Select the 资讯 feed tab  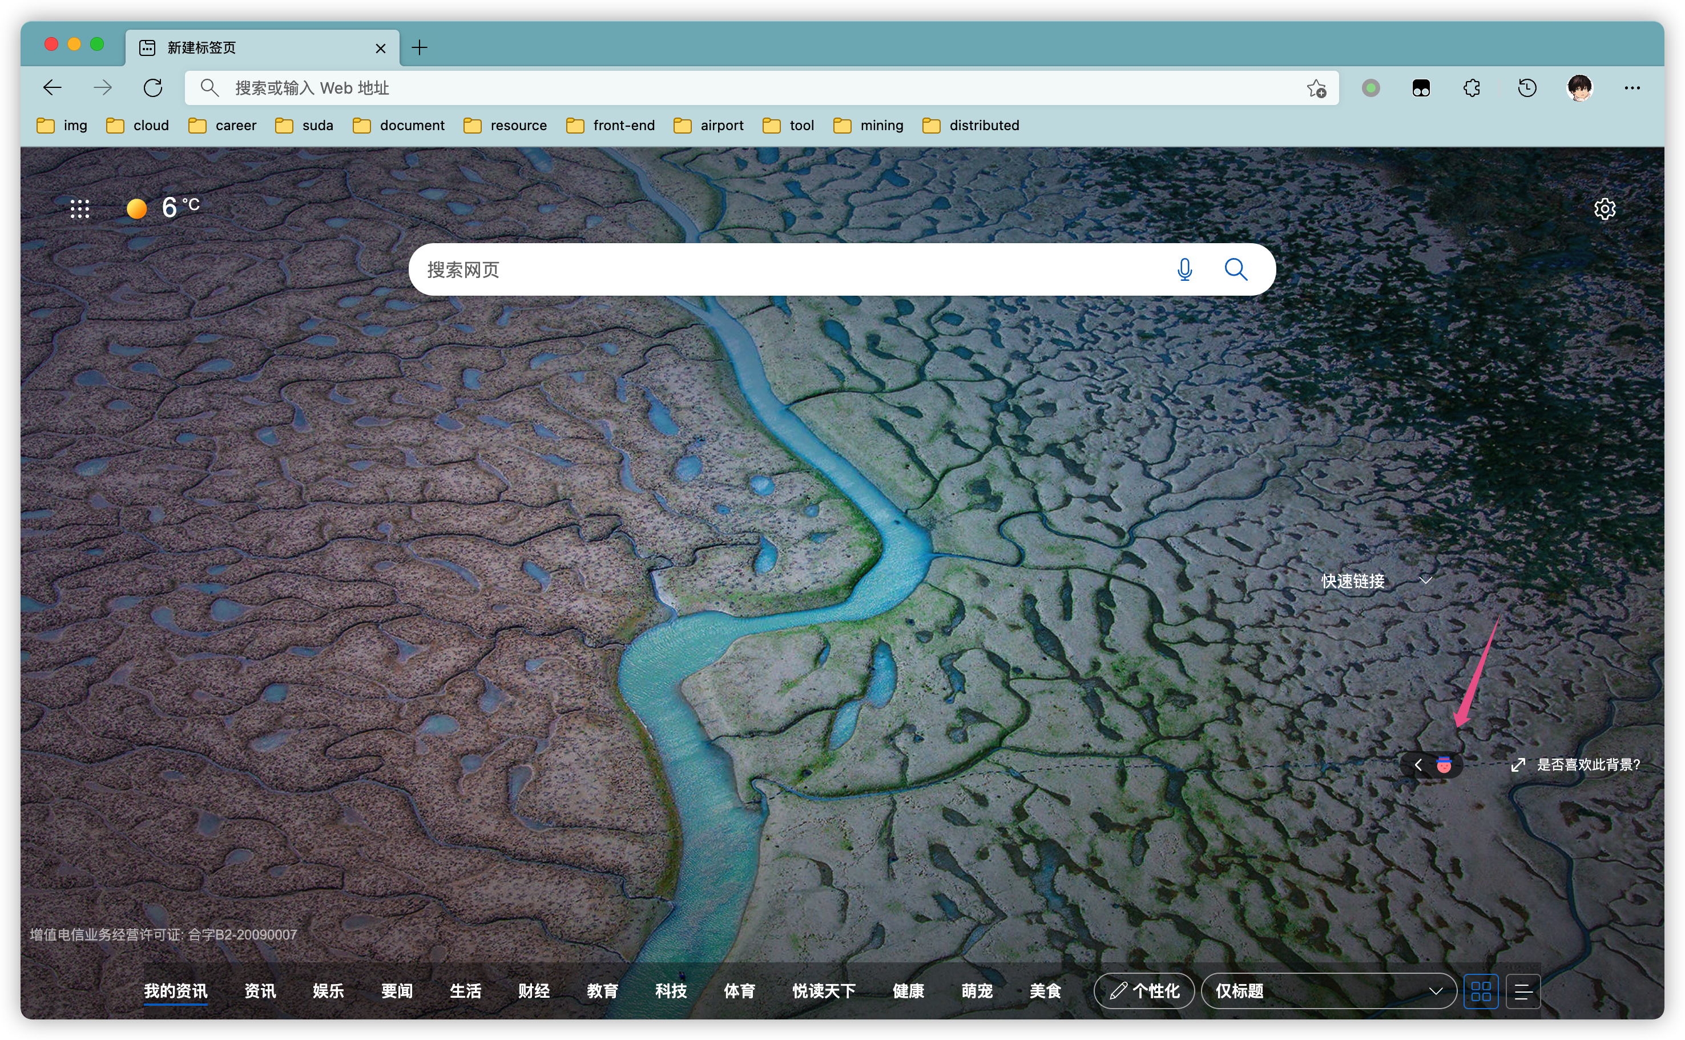click(x=260, y=991)
